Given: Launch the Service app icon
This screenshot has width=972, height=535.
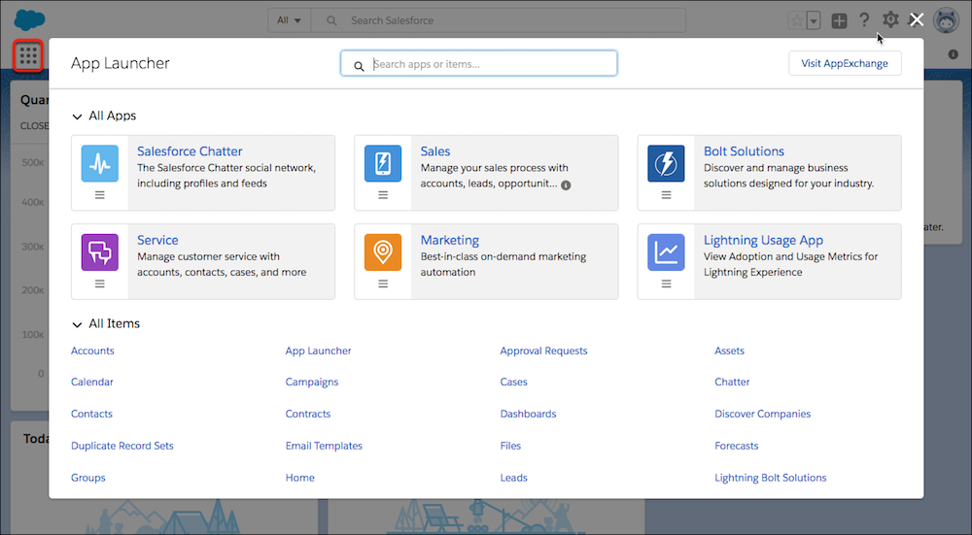Looking at the screenshot, I should point(100,252).
